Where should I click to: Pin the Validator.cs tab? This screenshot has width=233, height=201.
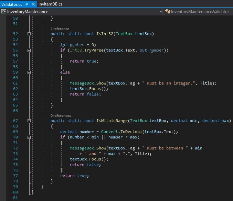(x=27, y=4)
